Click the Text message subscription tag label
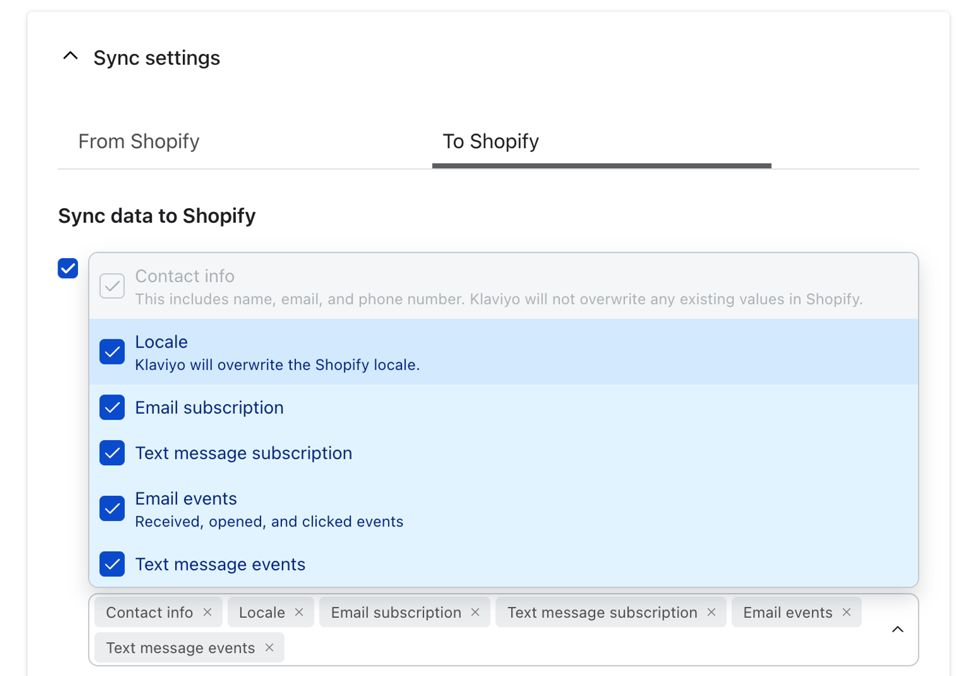Screen dimensions: 960x676 [x=602, y=612]
